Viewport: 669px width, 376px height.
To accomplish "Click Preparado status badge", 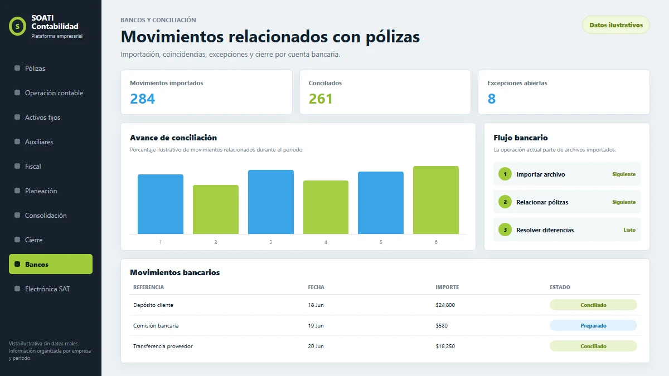I will [x=593, y=326].
